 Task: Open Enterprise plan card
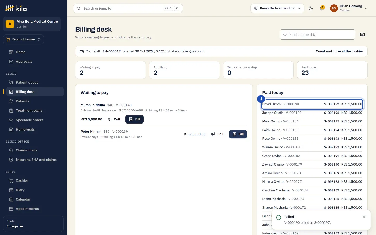coord(33,224)
